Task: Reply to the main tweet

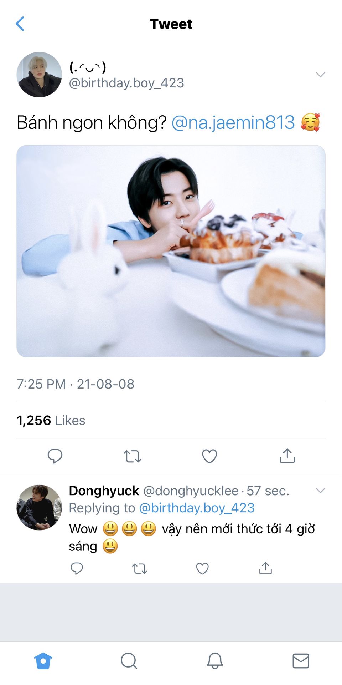Action: tap(55, 456)
